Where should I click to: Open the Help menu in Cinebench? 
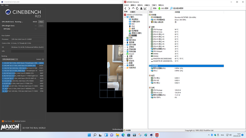coord(7,5)
